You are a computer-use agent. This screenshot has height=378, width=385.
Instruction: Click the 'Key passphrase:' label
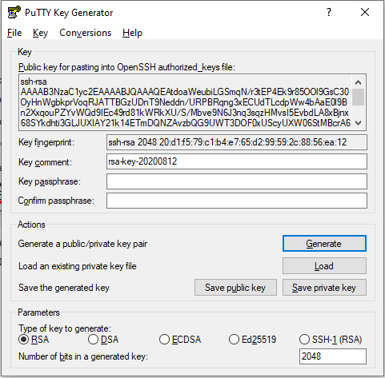50,181
